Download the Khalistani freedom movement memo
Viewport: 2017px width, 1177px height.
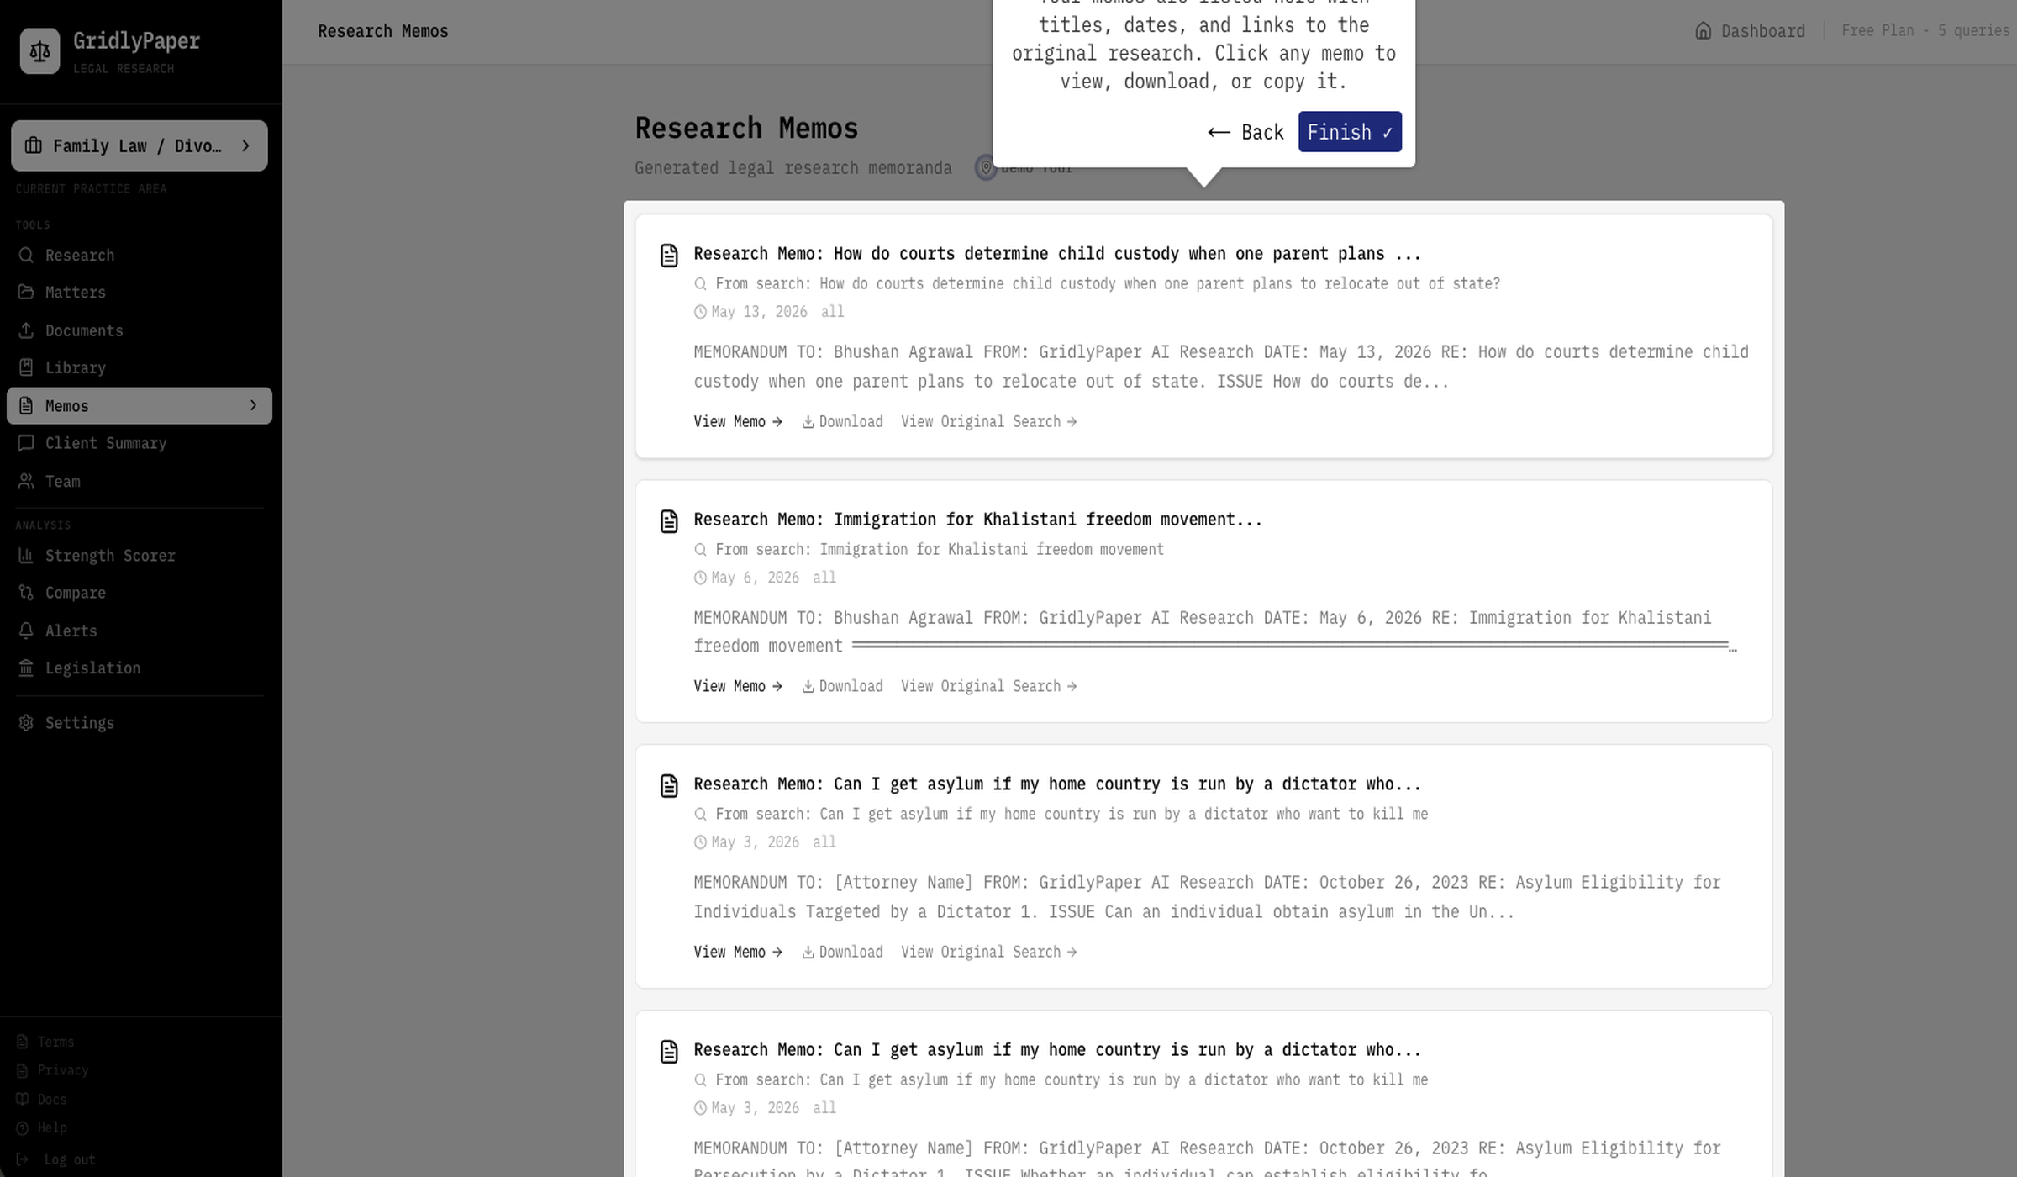click(x=842, y=687)
